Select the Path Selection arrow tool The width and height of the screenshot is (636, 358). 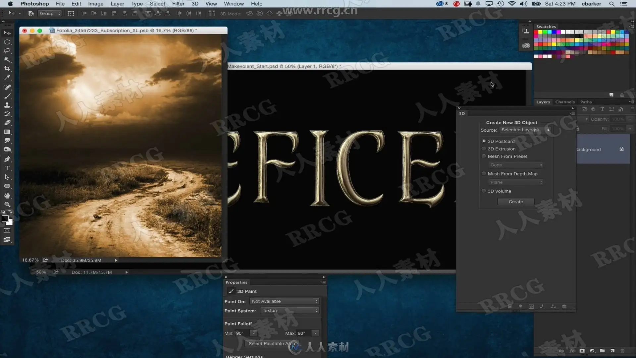point(7,177)
